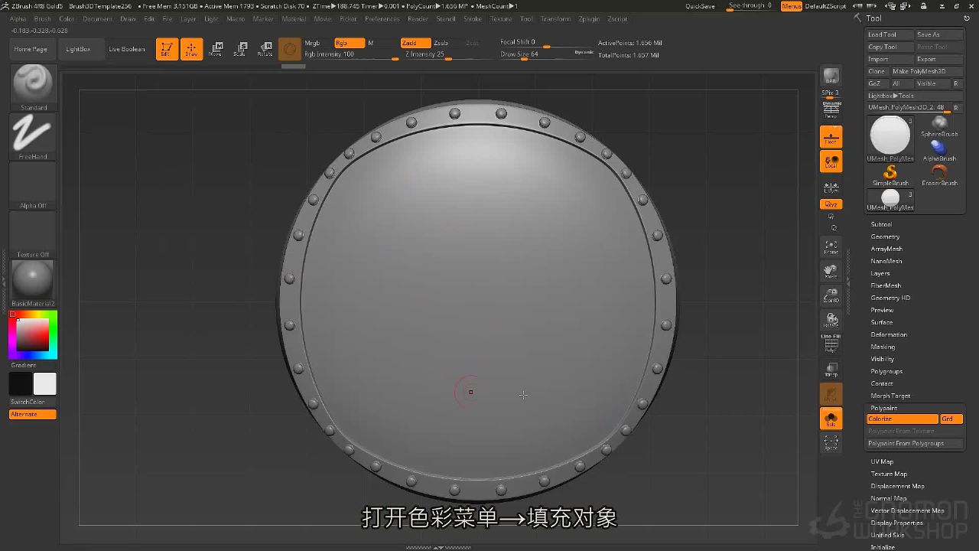The width and height of the screenshot is (979, 551).
Task: Expand the ArrayMesh section
Action: click(x=886, y=249)
